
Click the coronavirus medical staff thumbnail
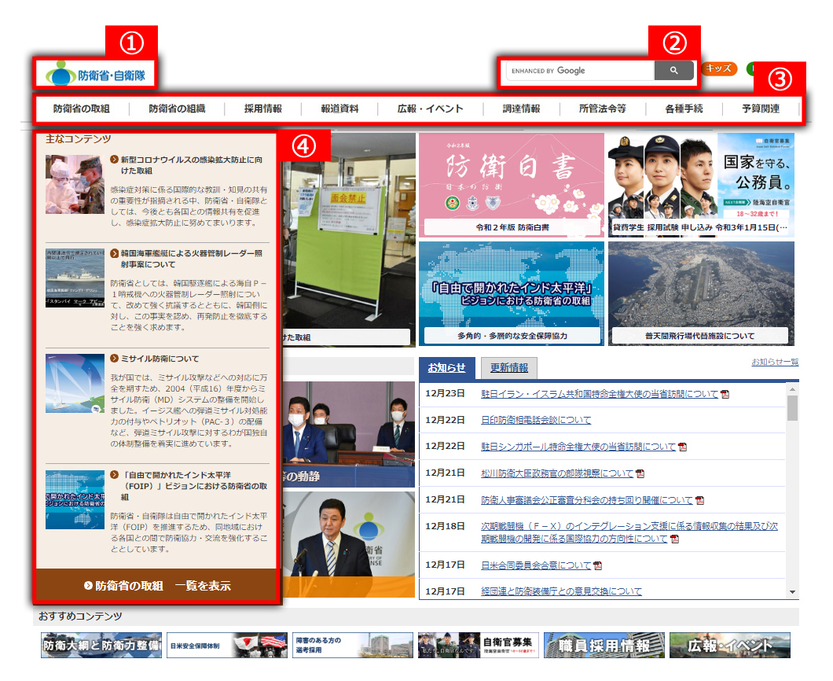[75, 185]
